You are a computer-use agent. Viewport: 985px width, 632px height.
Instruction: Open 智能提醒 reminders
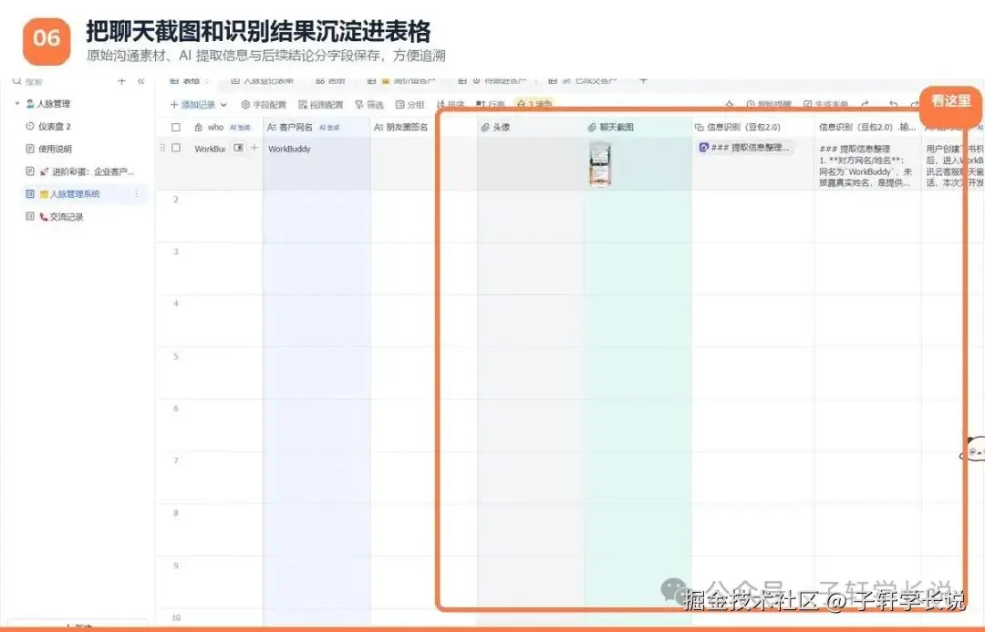(769, 104)
